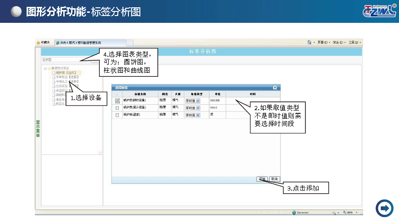Select the 立白实业 tree item
The height and width of the screenshot is (223, 399).
pyautogui.click(x=62, y=86)
